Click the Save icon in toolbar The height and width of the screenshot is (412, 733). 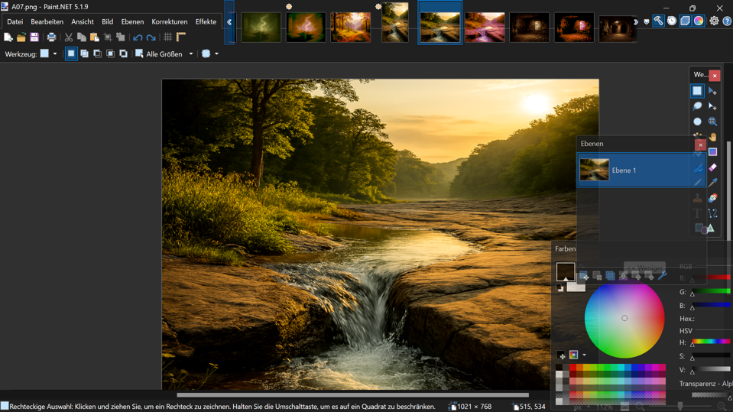tap(34, 37)
